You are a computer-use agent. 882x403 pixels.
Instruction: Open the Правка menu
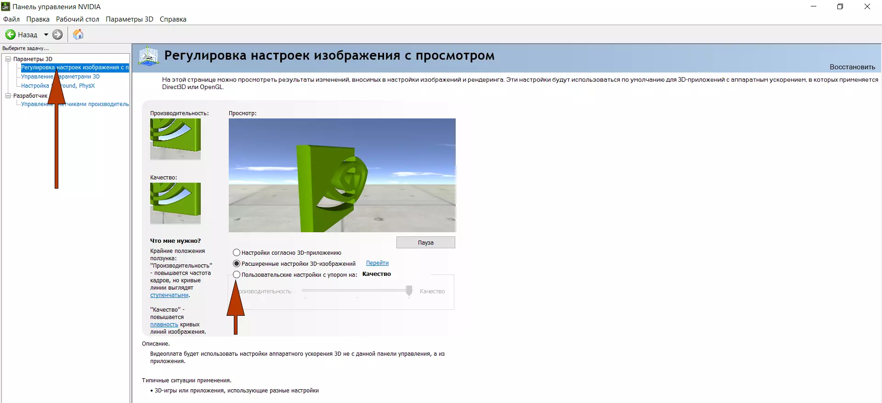click(38, 19)
